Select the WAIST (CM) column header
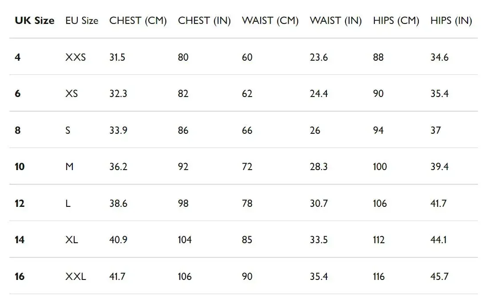 click(270, 21)
